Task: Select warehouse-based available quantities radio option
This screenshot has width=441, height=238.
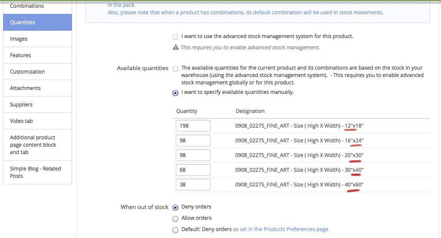Action: click(175, 68)
